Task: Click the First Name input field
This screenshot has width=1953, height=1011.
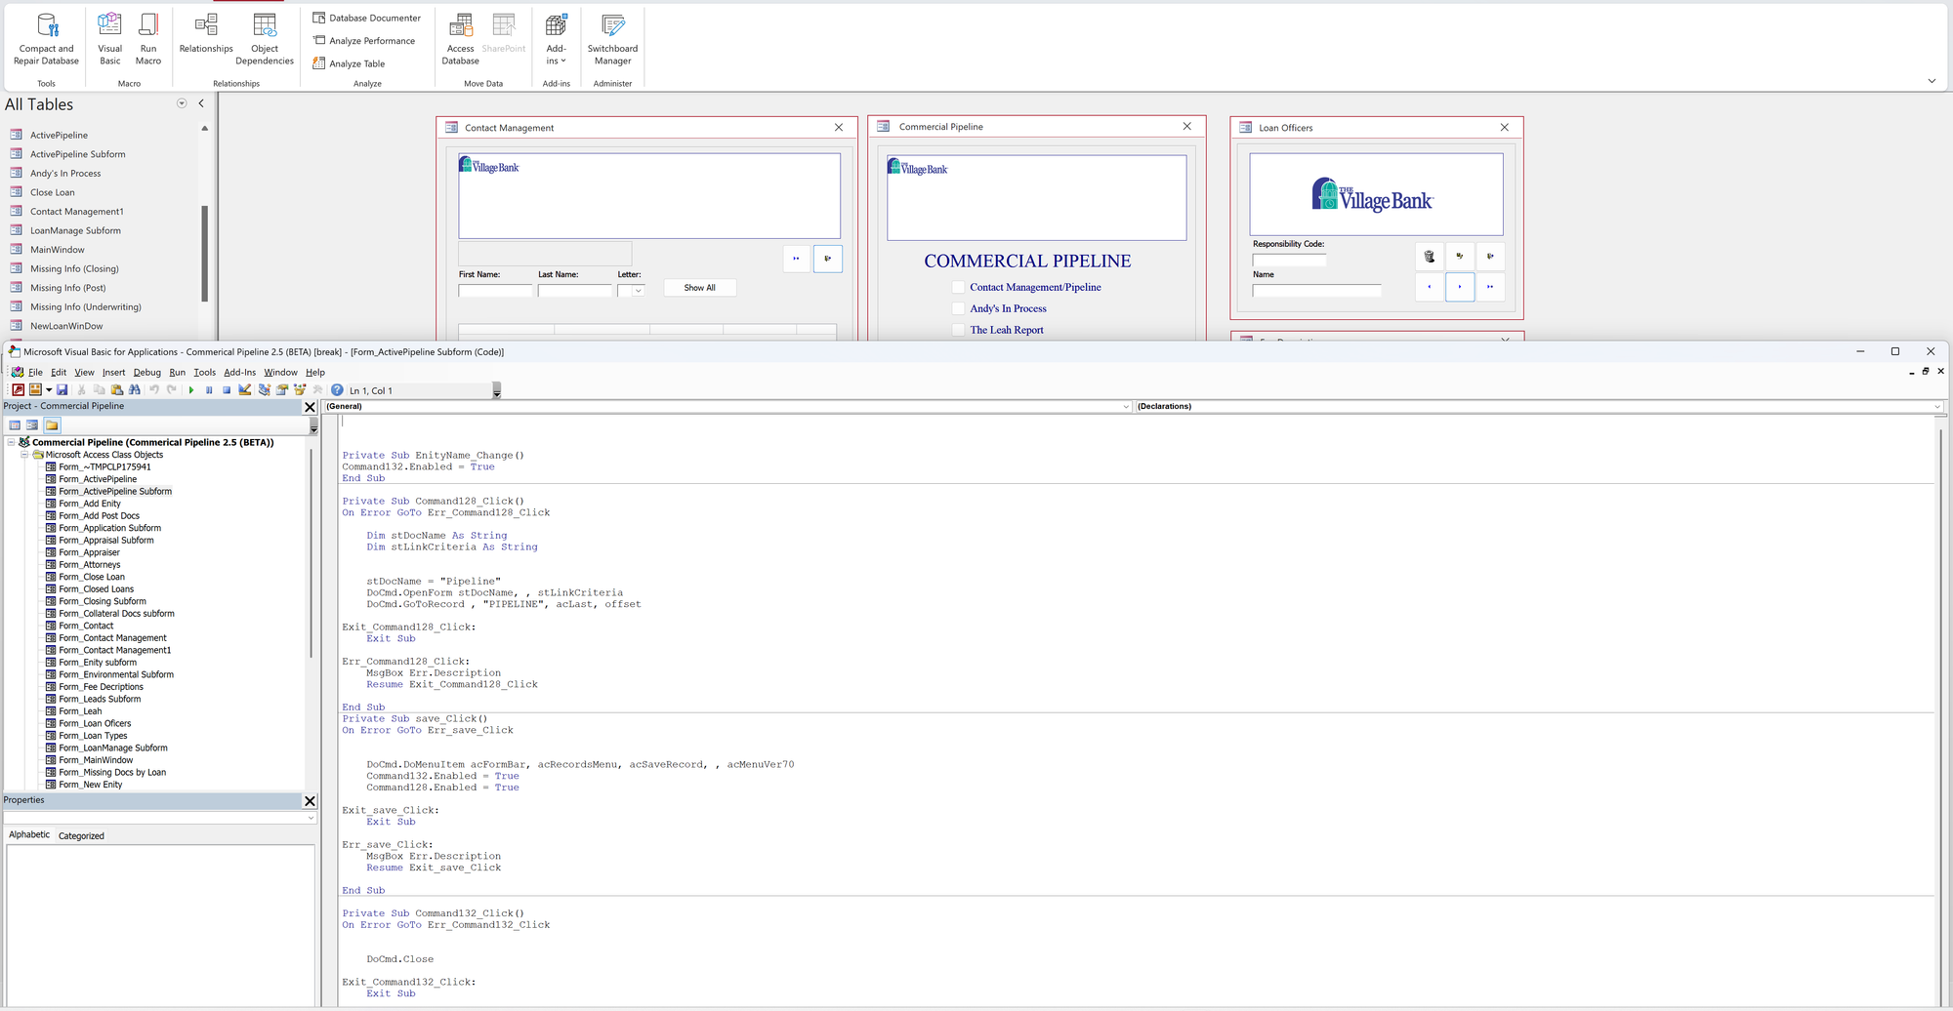Action: (x=495, y=291)
